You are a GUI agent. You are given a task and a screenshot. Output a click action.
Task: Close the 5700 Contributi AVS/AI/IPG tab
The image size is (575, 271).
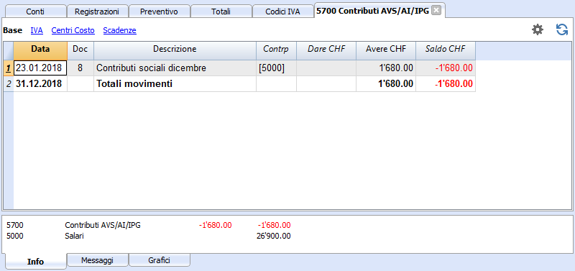[x=436, y=11]
